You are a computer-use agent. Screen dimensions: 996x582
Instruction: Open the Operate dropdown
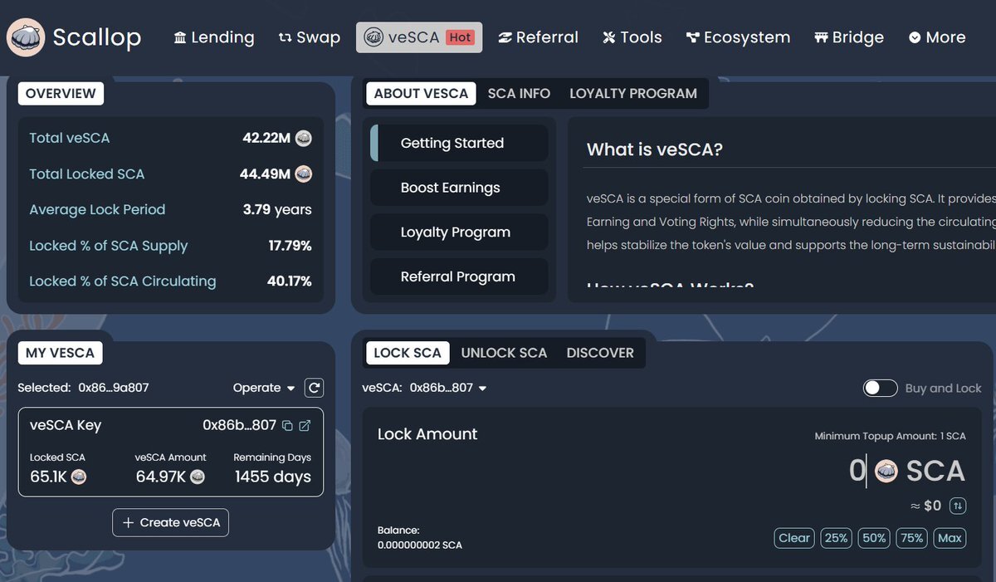[x=264, y=388]
